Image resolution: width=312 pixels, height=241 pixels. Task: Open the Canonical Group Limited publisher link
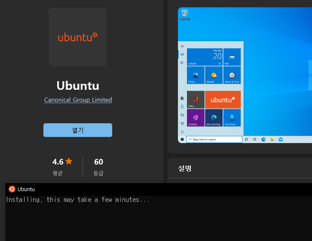click(78, 100)
